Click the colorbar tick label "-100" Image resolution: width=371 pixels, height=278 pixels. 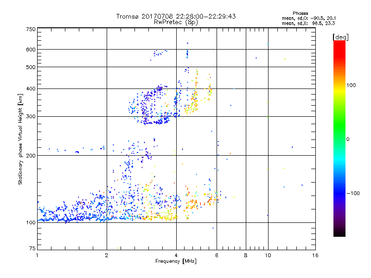353,193
